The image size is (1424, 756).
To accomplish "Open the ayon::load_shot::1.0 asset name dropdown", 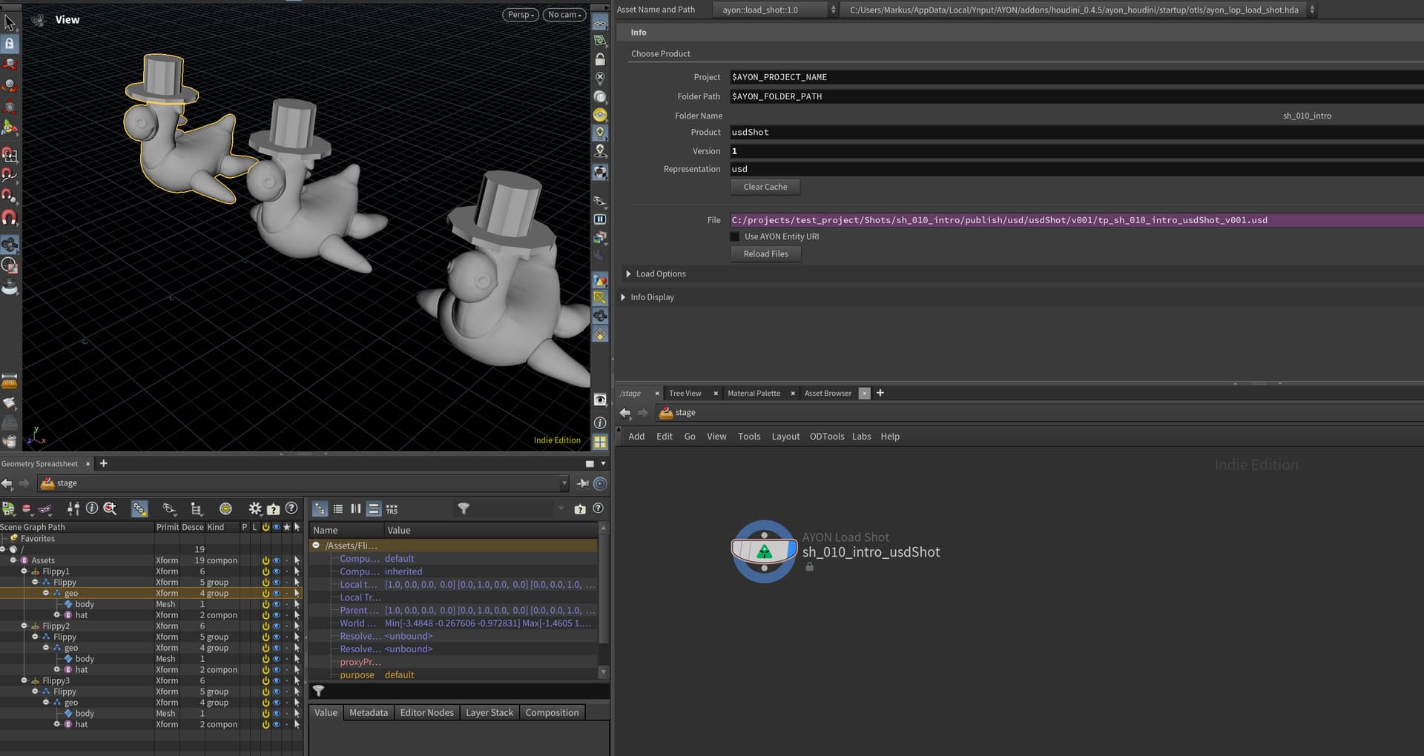I will pos(776,10).
